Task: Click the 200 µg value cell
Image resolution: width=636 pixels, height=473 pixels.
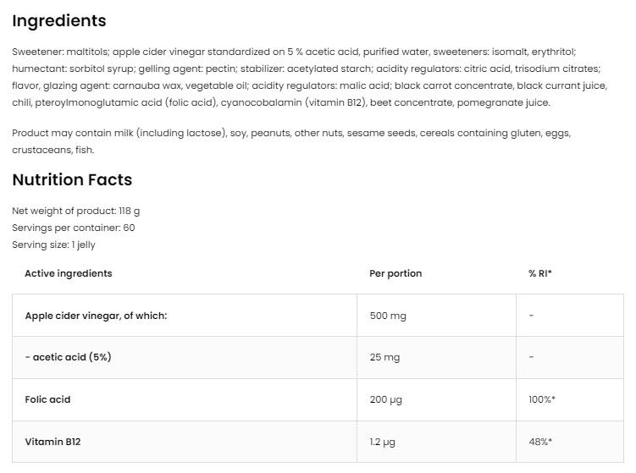Action: pyautogui.click(x=387, y=399)
